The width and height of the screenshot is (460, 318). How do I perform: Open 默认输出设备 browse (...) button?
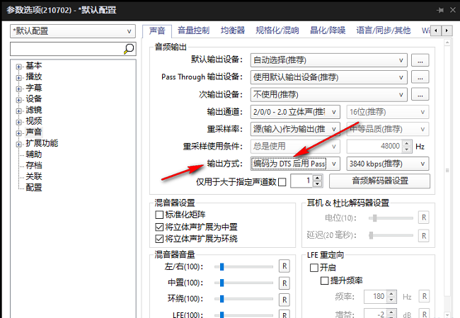[x=421, y=60]
